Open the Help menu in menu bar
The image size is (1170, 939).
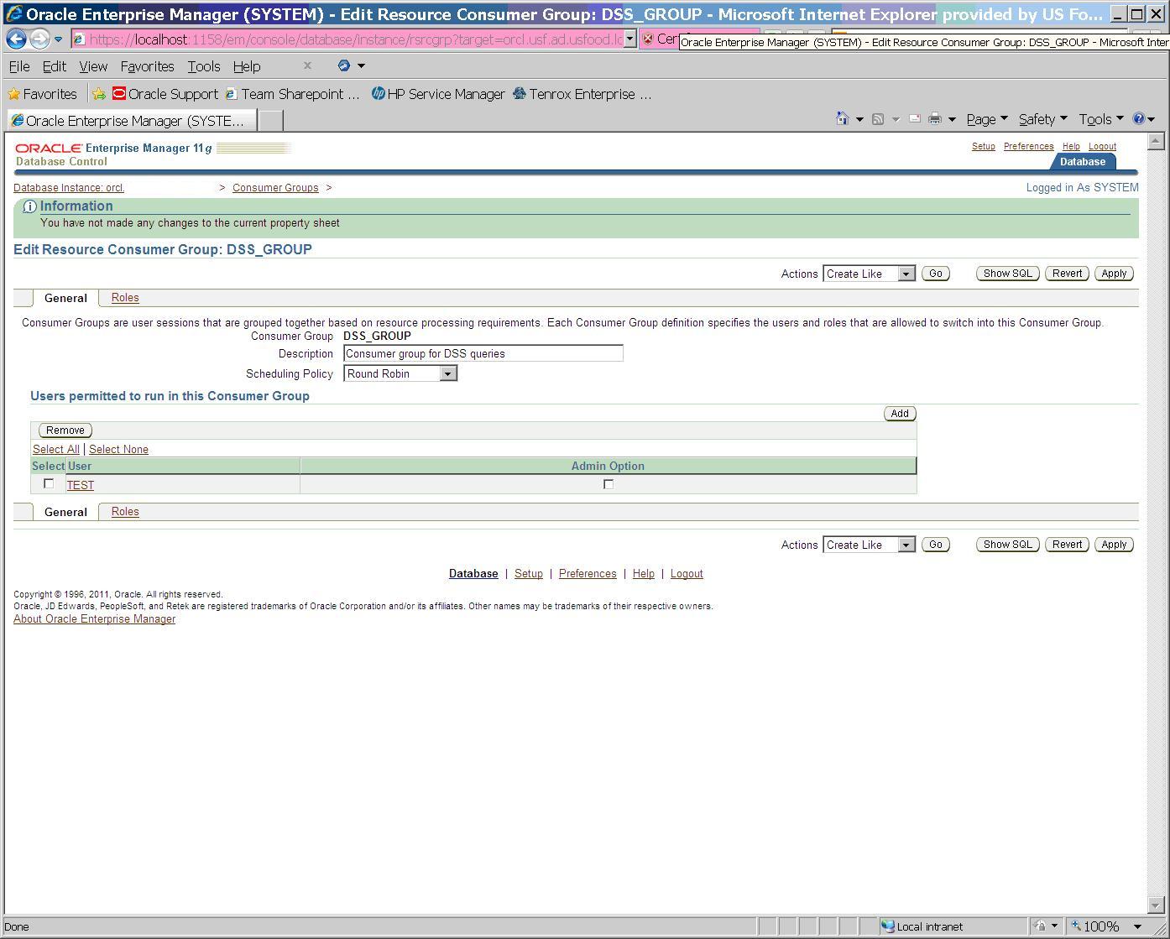pos(247,66)
